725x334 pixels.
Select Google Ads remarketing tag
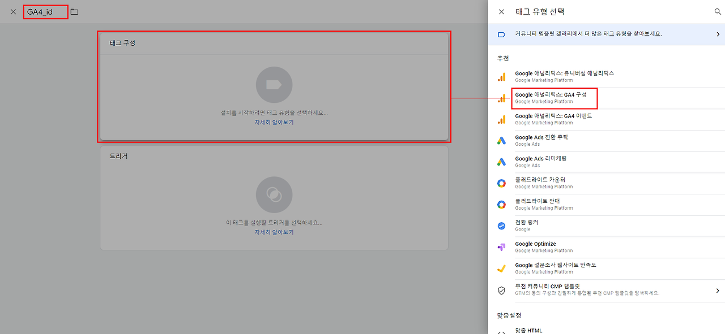pyautogui.click(x=606, y=162)
